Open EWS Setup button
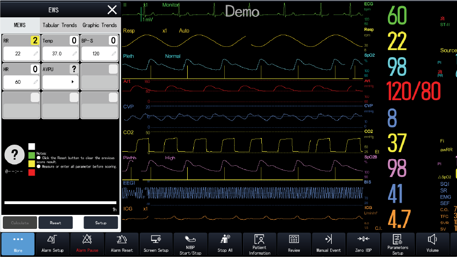Viewport: 457px width, 257px height. (x=101, y=223)
